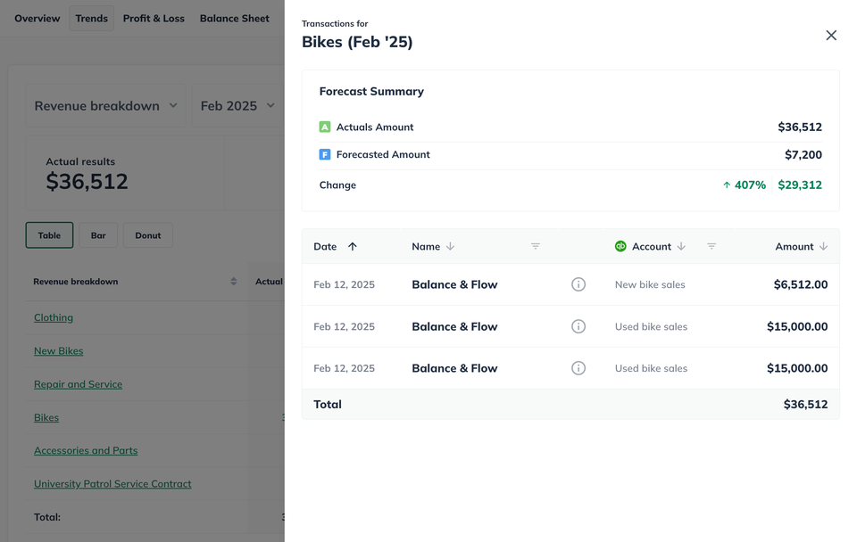Viewport: 857px width, 542px height.
Task: Open the Accessories and Parts link
Action: tap(86, 451)
